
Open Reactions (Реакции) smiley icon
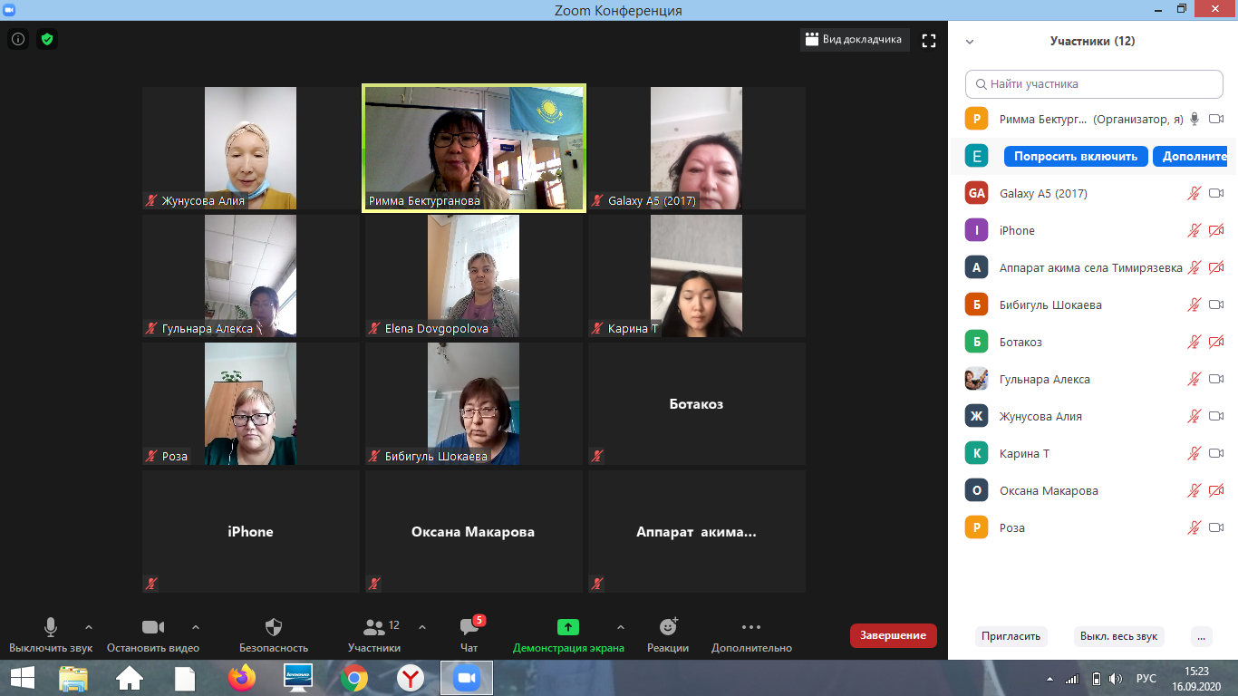pyautogui.click(x=668, y=627)
